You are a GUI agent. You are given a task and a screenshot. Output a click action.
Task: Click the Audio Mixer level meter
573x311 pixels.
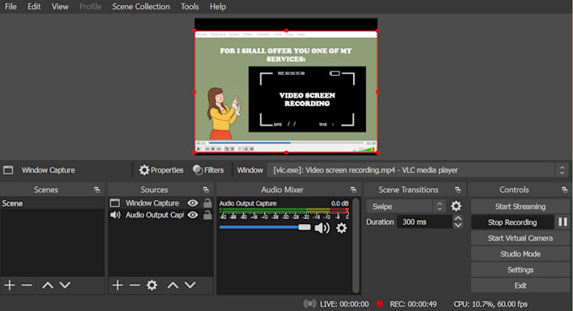[284, 211]
